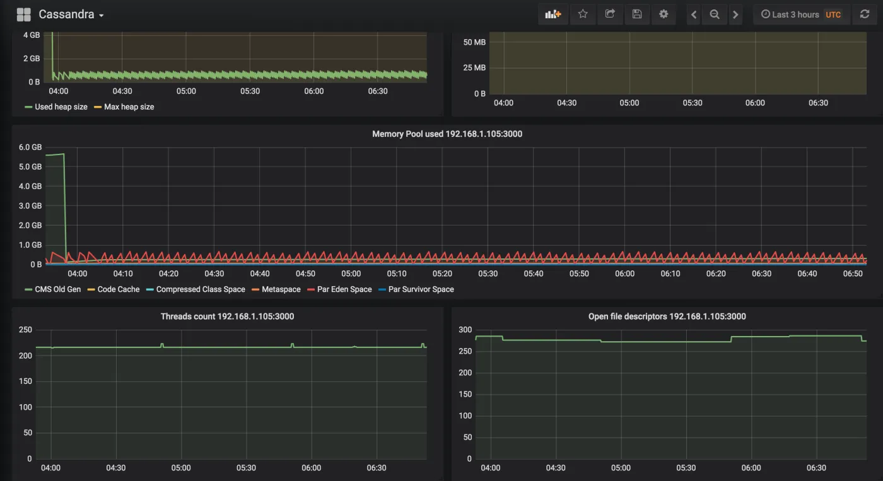883x481 pixels.
Task: Open the Open file descriptors panel menu
Action: tap(667, 316)
